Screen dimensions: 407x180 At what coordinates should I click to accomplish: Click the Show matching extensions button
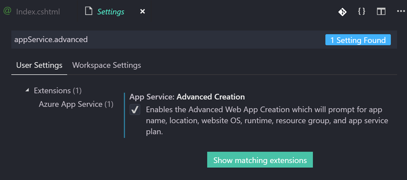[260, 160]
